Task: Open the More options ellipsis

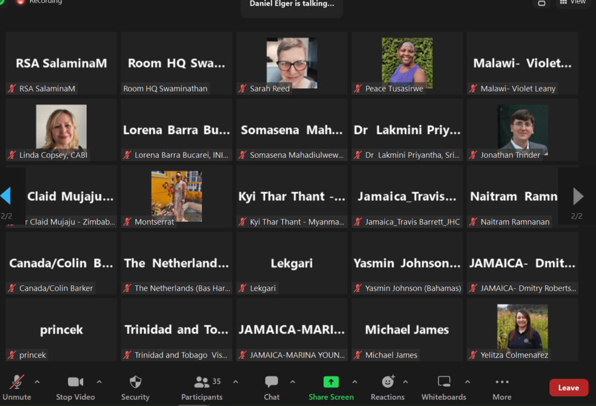Action: click(x=502, y=382)
